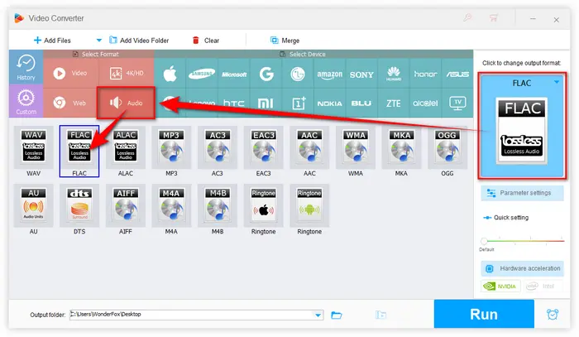Switch to Audio format category

[x=126, y=103]
